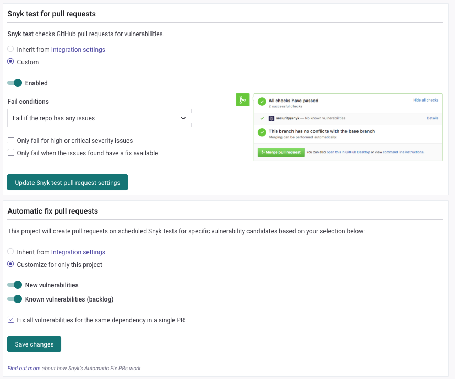
Task: Open the Fail conditions dropdown
Action: coord(100,118)
